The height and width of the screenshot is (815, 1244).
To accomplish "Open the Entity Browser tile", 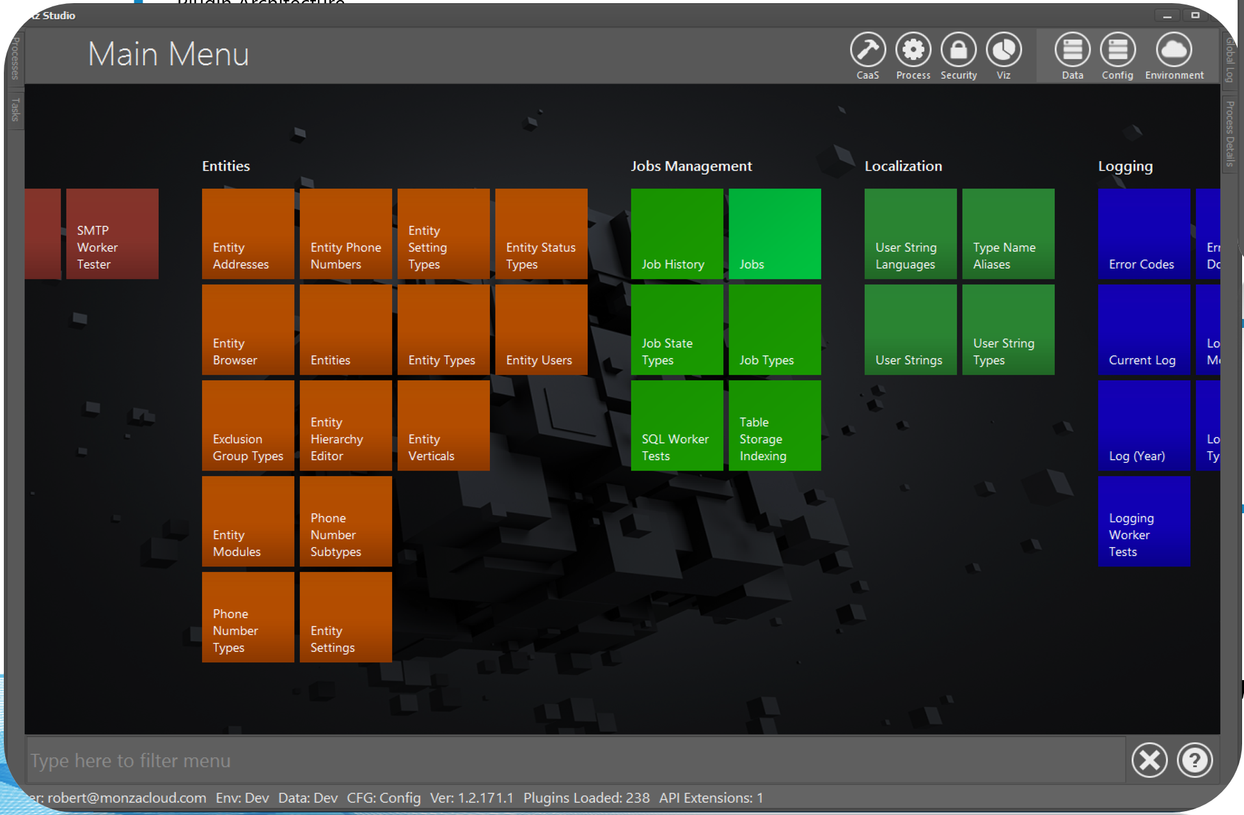I will coord(248,330).
